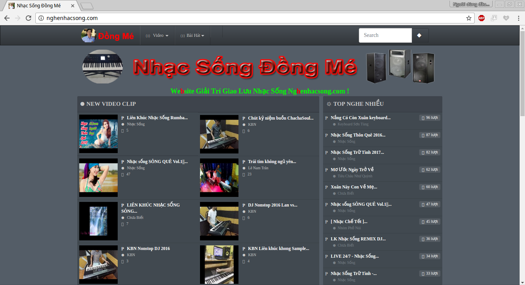The width and height of the screenshot is (525, 285).
Task: Click the Search input field
Action: (385, 35)
